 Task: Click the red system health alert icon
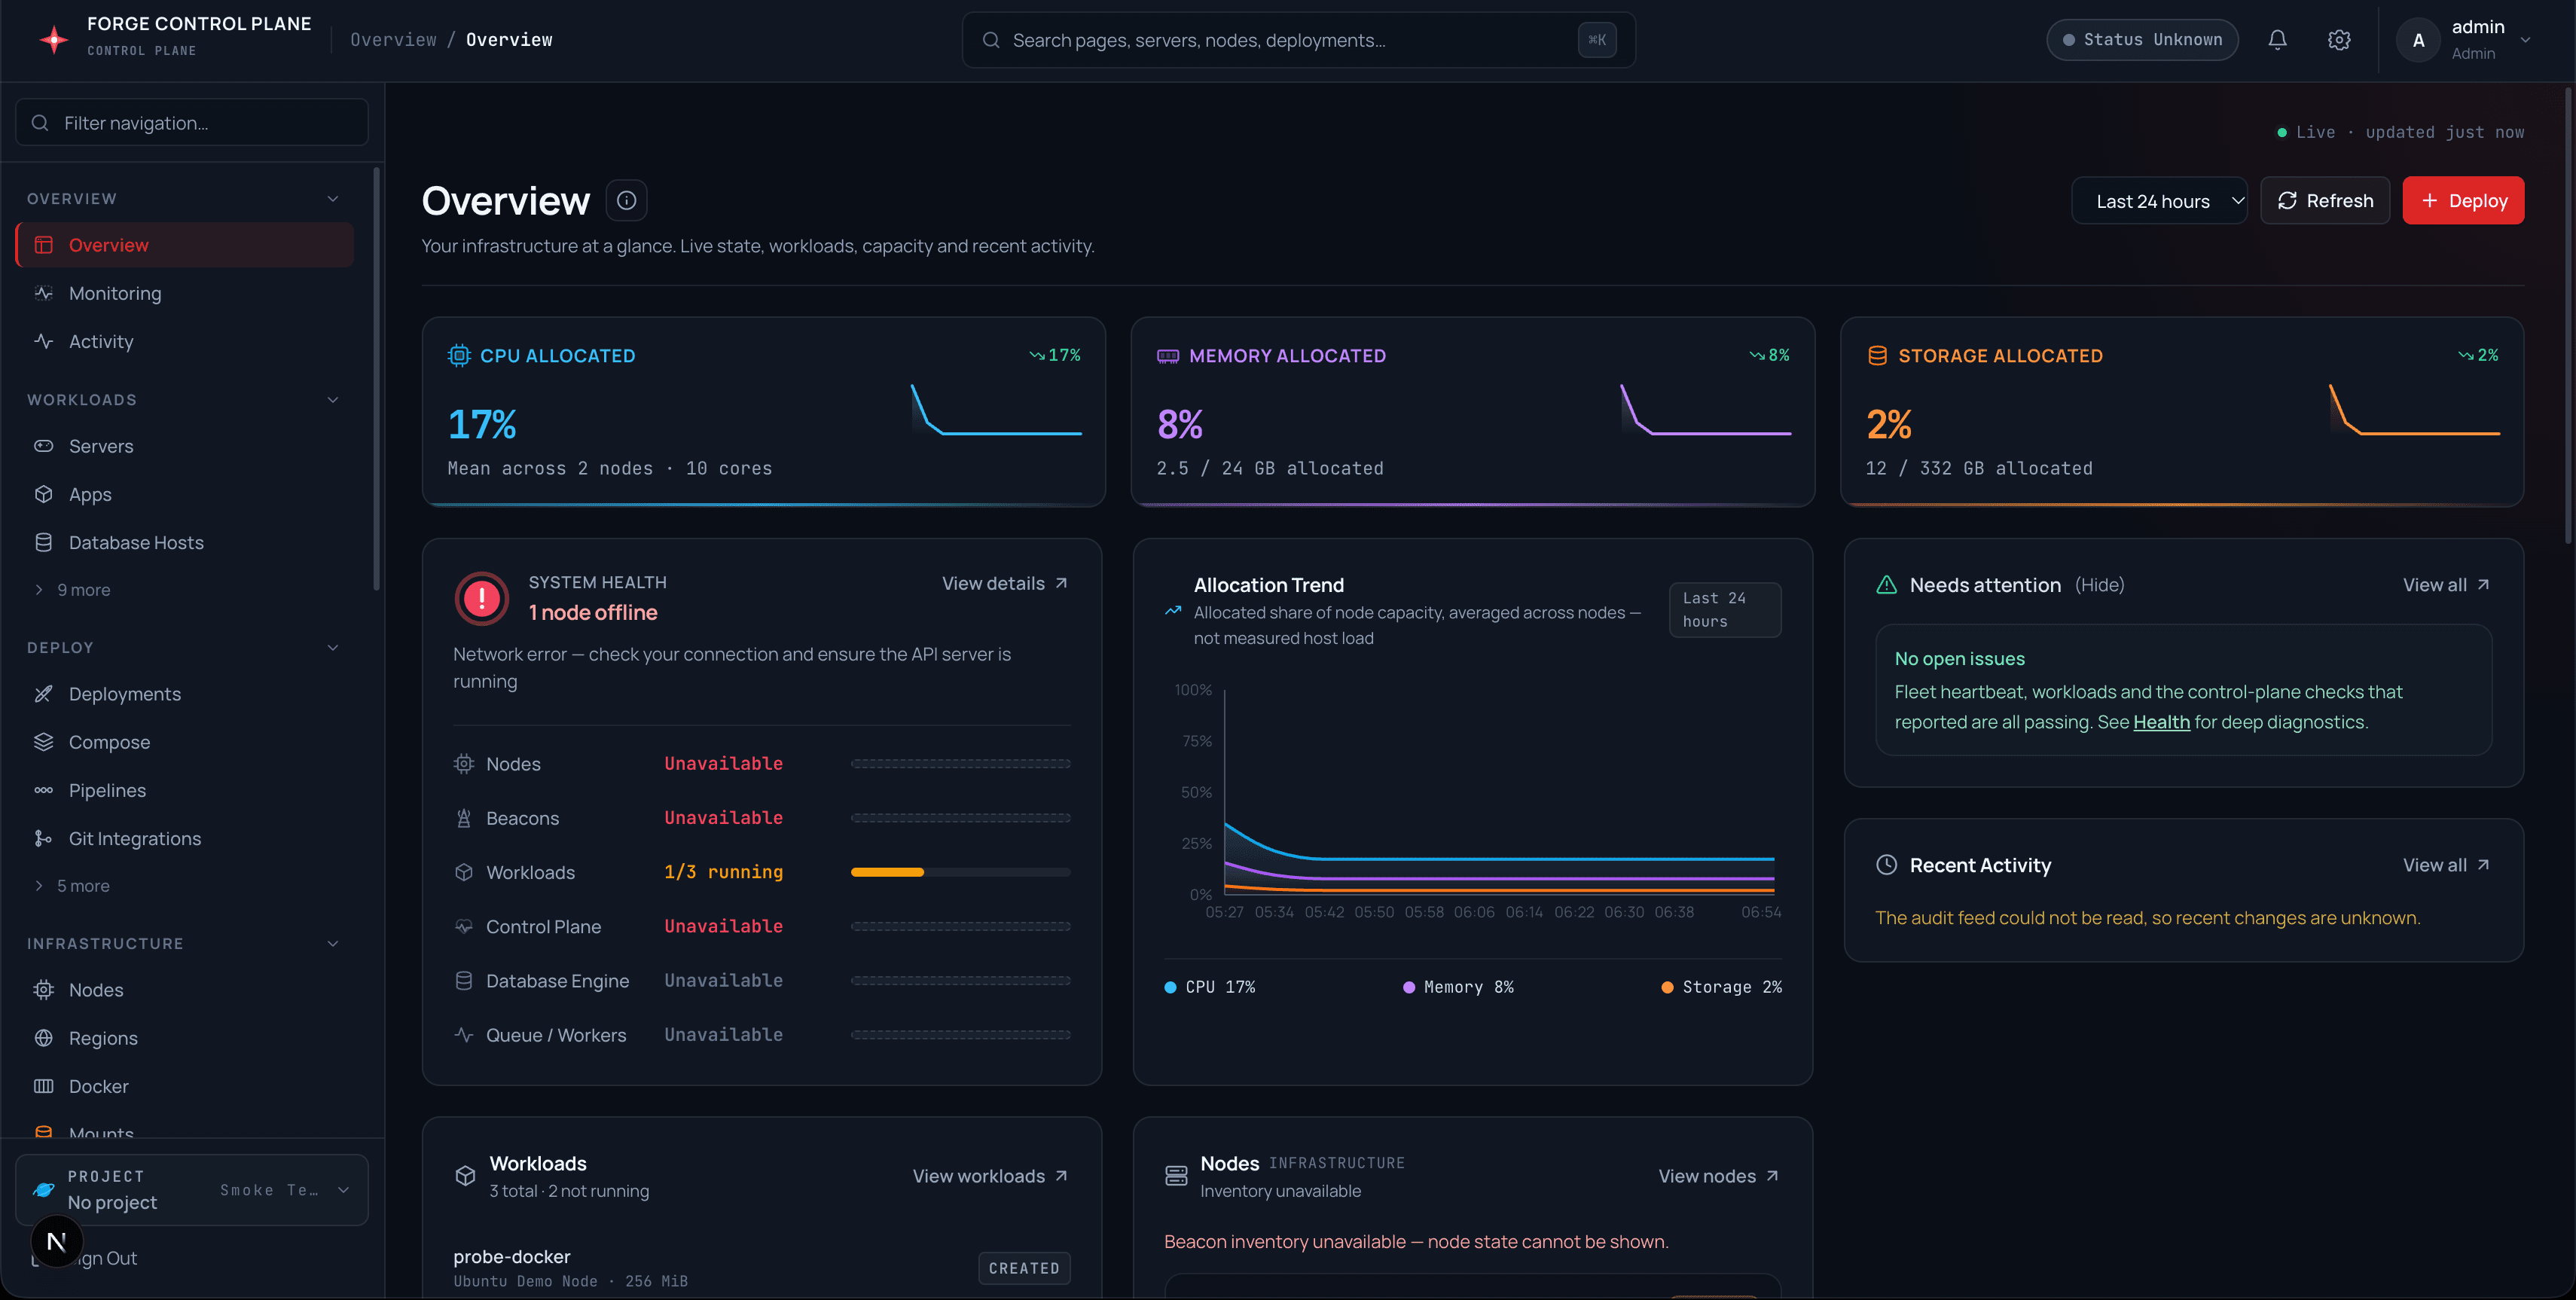click(x=482, y=598)
